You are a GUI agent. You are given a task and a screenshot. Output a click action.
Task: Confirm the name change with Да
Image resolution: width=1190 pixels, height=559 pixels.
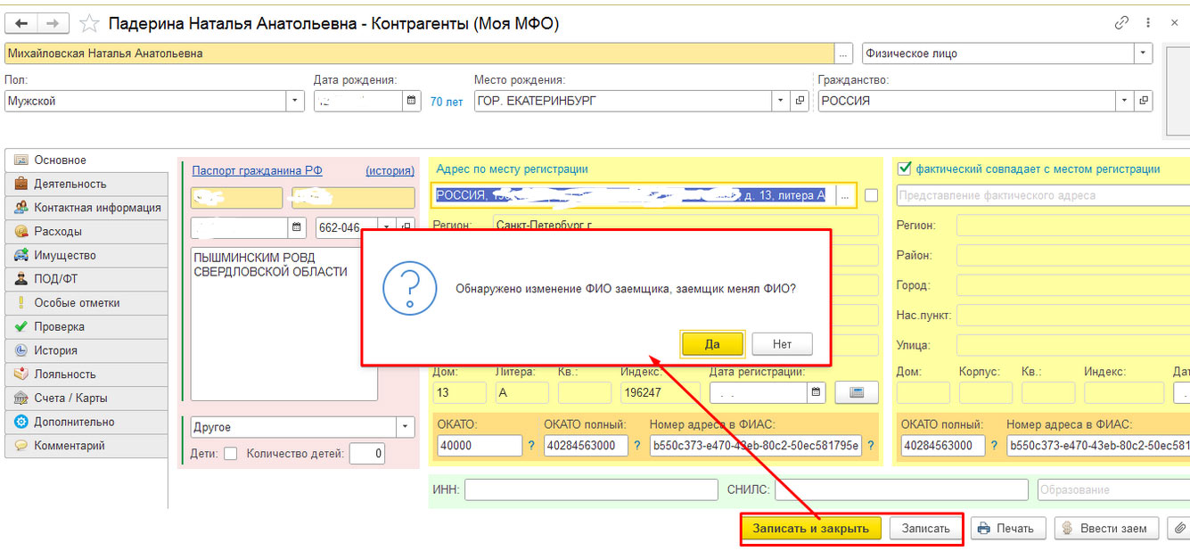pos(712,344)
